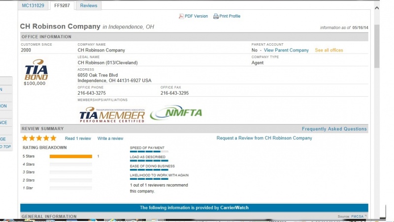Click the Agent company type value
The height and width of the screenshot is (222, 394).
pyautogui.click(x=257, y=63)
